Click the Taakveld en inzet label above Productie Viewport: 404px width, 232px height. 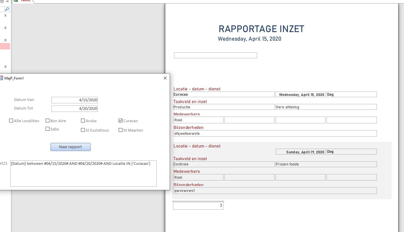[190, 102]
